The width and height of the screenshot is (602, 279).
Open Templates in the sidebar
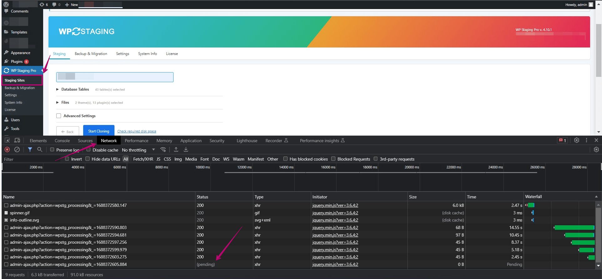pyautogui.click(x=19, y=32)
